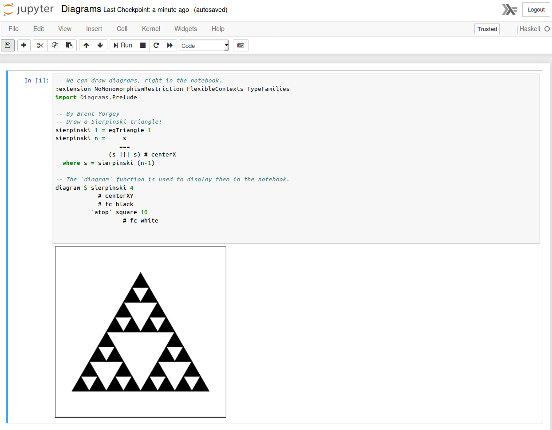552x430 pixels.
Task: Copy selected cells icon
Action: click(55, 45)
